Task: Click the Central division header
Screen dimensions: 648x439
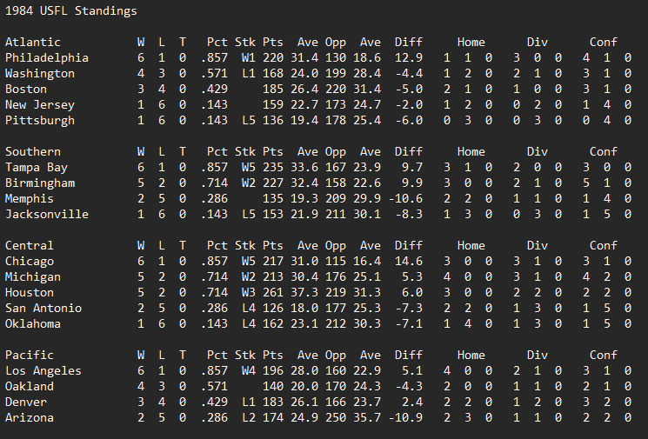Action: click(x=29, y=246)
